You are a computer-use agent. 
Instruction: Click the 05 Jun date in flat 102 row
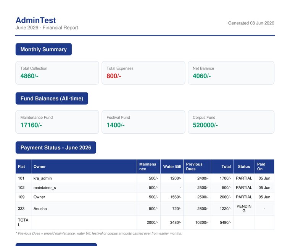point(264,188)
